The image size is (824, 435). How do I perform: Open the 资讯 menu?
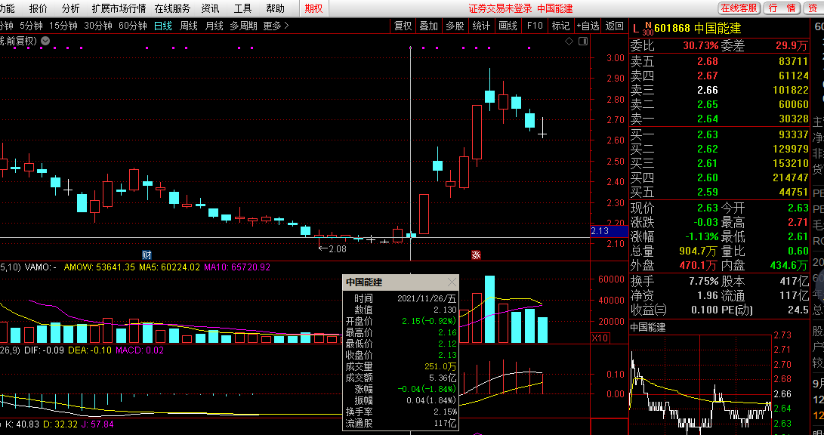(x=210, y=8)
